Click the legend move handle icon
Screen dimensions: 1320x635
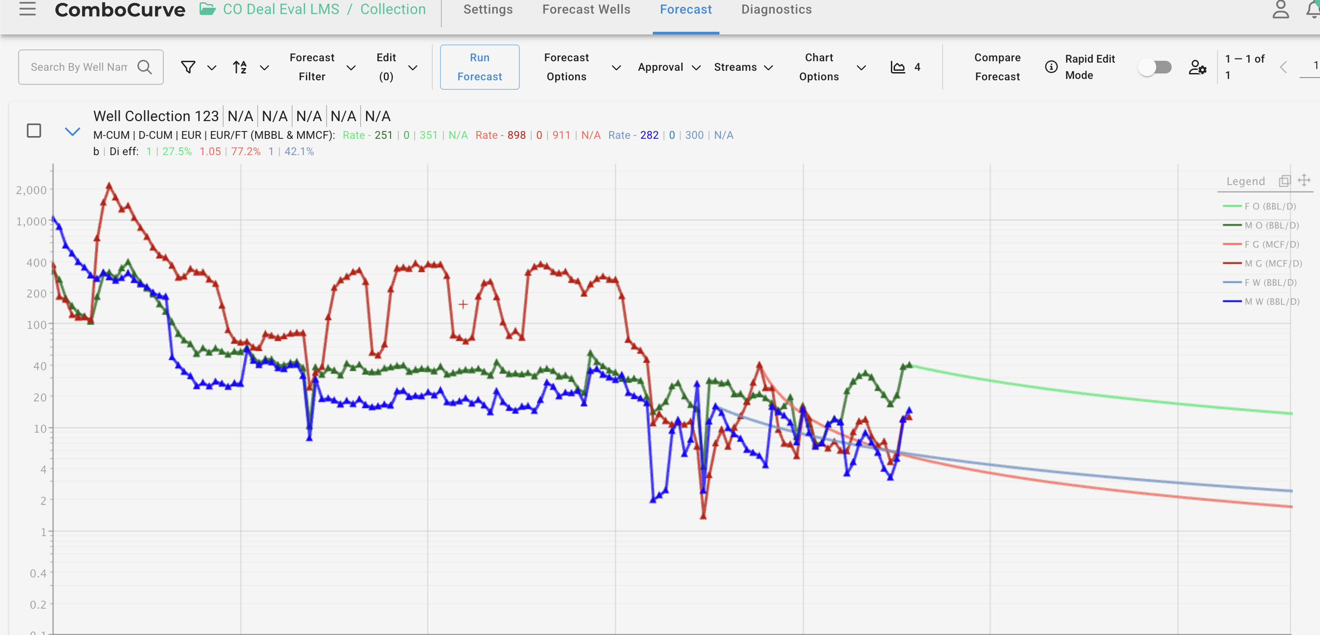(1304, 181)
